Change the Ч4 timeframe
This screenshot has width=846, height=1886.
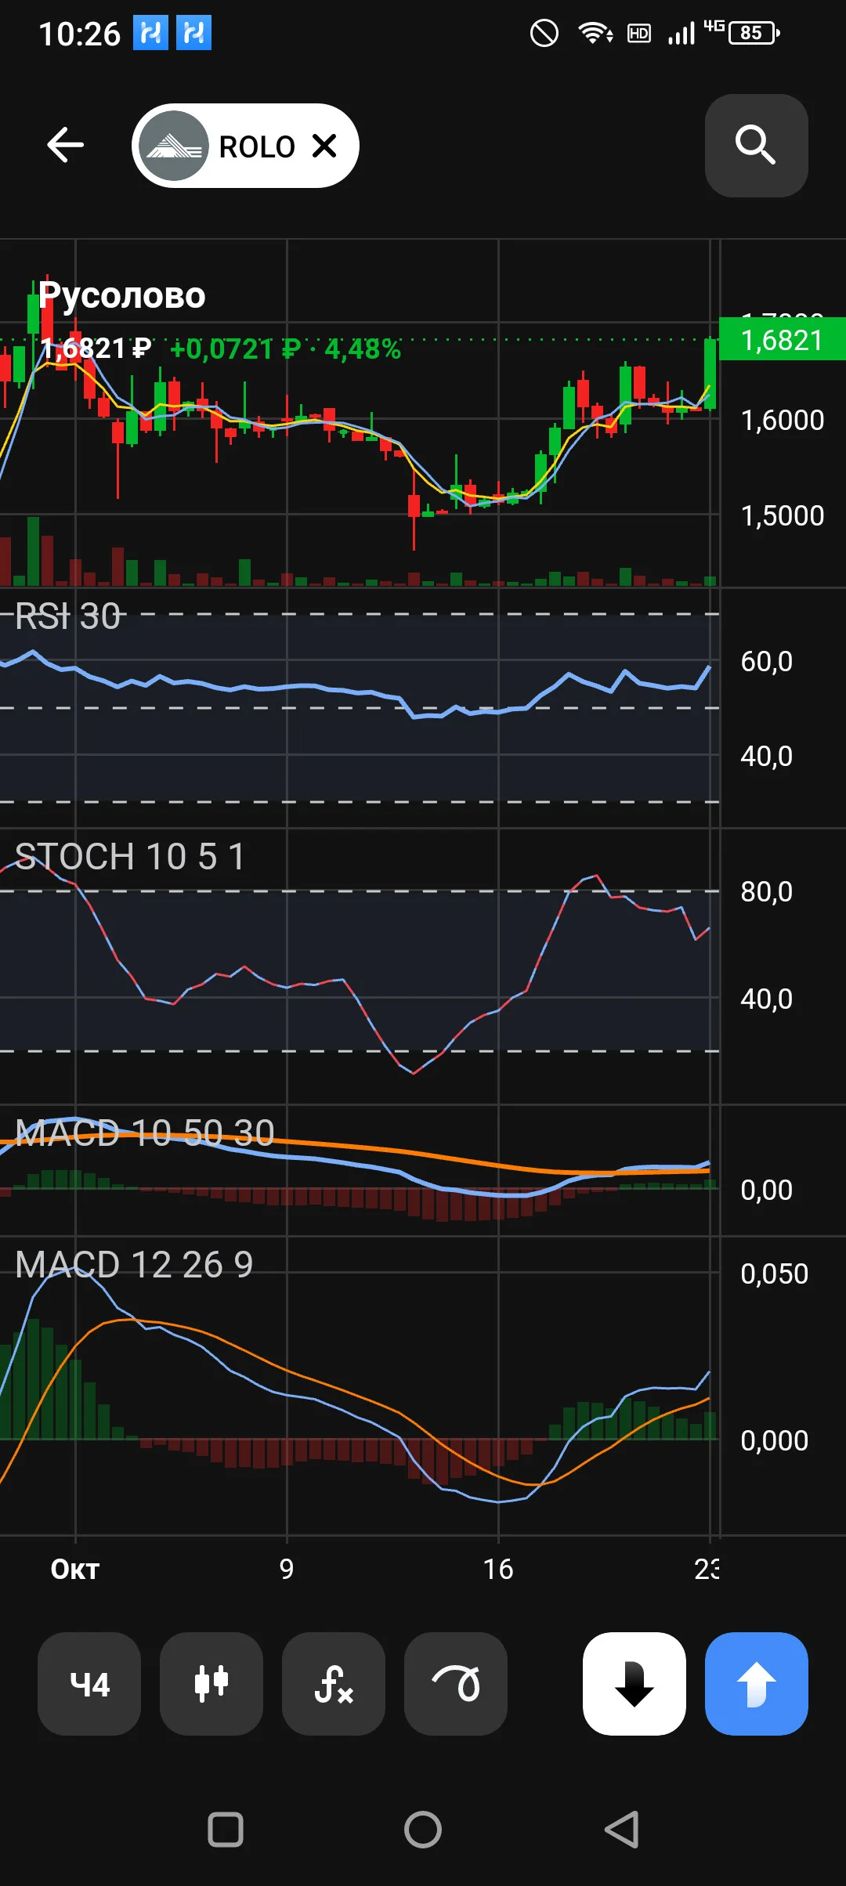(89, 1683)
